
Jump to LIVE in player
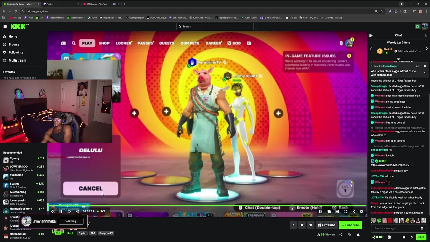coord(101,211)
